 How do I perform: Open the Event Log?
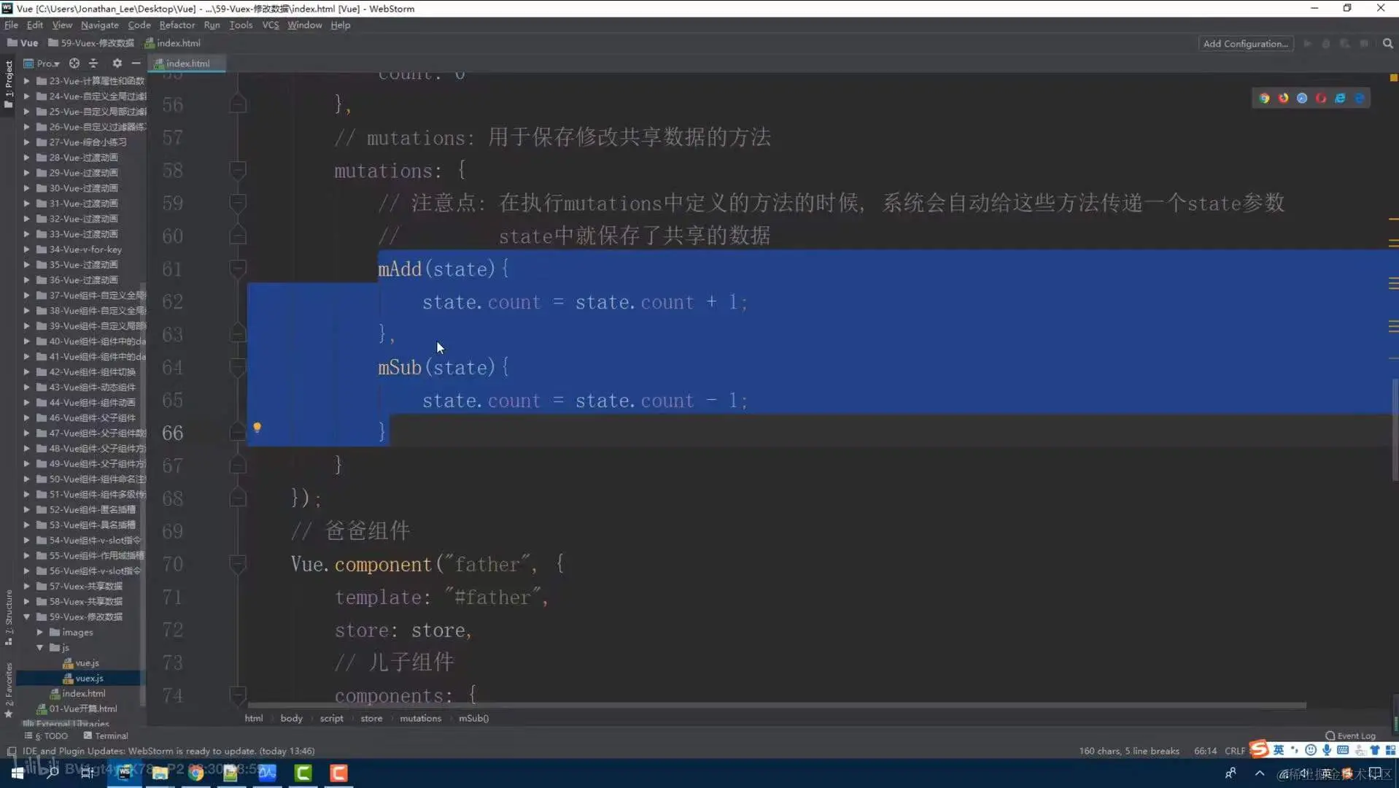[1349, 735]
